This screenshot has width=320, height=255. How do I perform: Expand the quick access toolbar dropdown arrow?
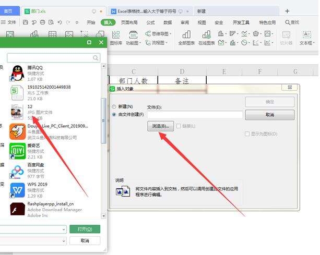coord(77,22)
